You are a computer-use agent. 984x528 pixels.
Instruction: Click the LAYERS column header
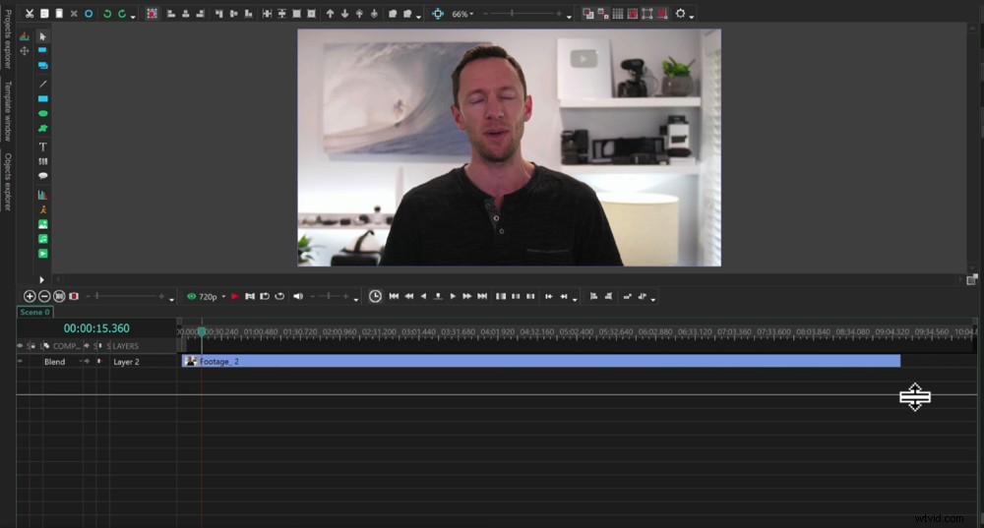pos(126,346)
